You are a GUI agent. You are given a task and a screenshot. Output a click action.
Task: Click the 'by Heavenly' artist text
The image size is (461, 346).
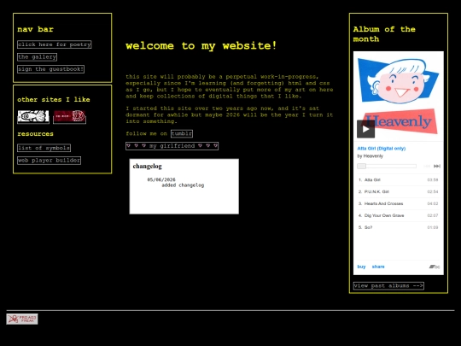pyautogui.click(x=371, y=156)
